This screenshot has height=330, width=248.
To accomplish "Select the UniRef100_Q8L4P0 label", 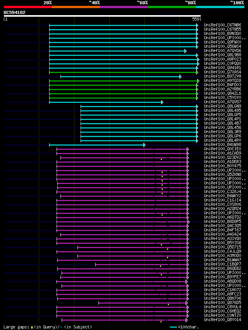I will (222, 141).
